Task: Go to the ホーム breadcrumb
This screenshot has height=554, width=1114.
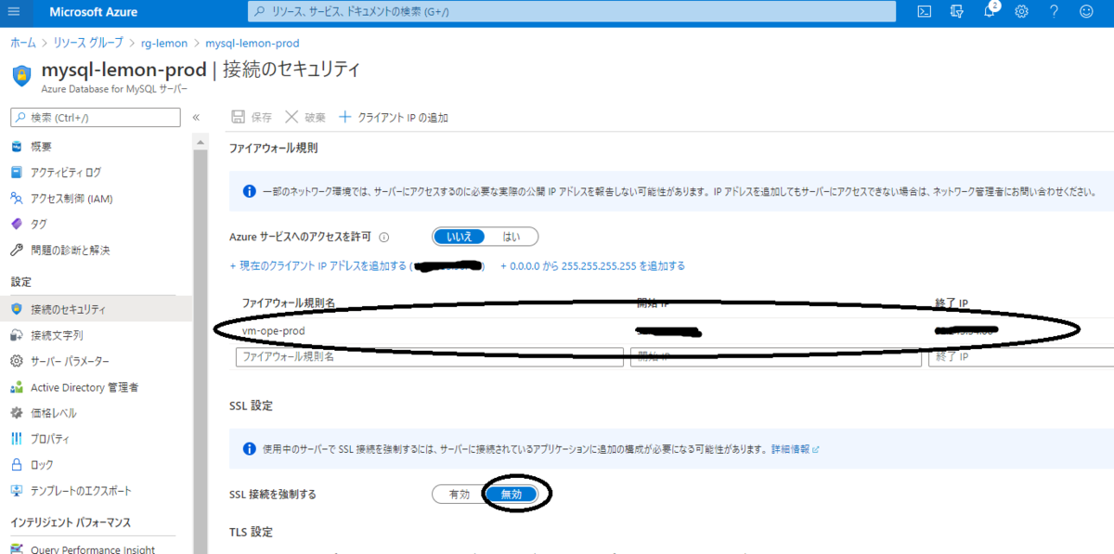Action: [x=24, y=43]
